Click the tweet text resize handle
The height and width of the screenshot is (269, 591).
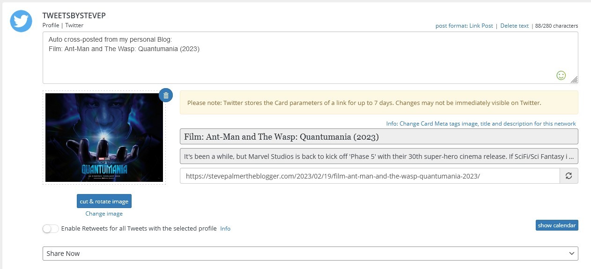[x=574, y=80]
